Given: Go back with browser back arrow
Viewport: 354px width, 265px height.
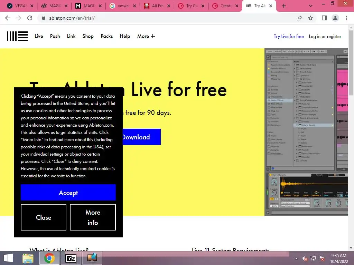Looking at the screenshot, I should pos(8,18).
